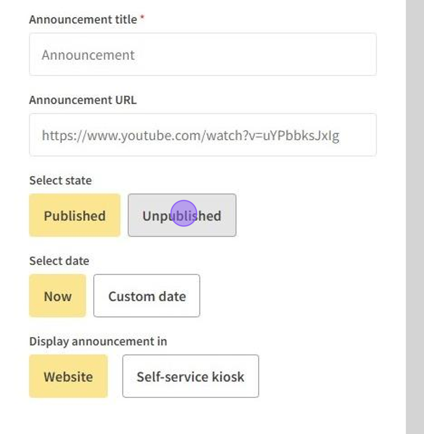Click the Announcement placeholder in title field

pos(88,55)
